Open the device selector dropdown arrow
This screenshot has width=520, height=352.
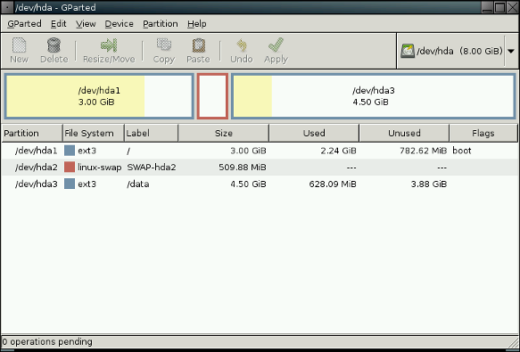click(x=511, y=51)
